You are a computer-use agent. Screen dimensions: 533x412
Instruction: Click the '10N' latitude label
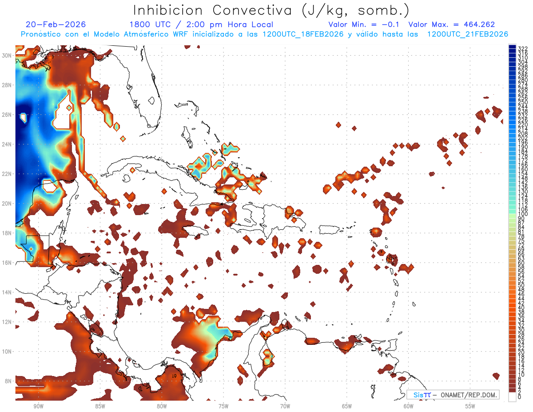click(7, 352)
